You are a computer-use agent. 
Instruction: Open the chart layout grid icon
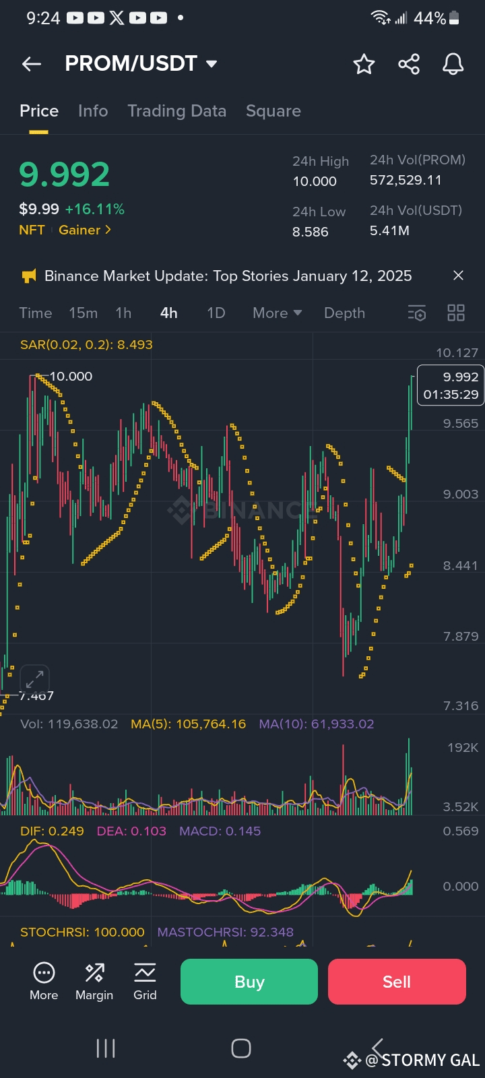(x=456, y=313)
